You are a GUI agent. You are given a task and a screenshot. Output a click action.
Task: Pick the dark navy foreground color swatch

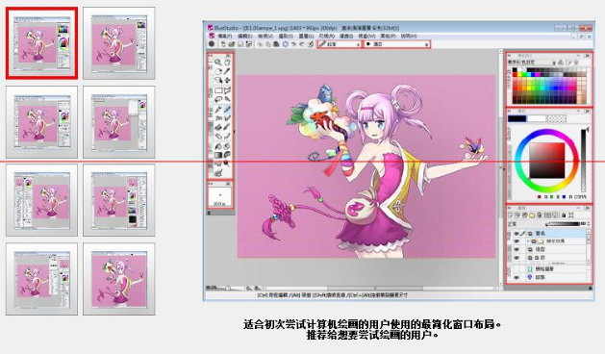click(517, 118)
